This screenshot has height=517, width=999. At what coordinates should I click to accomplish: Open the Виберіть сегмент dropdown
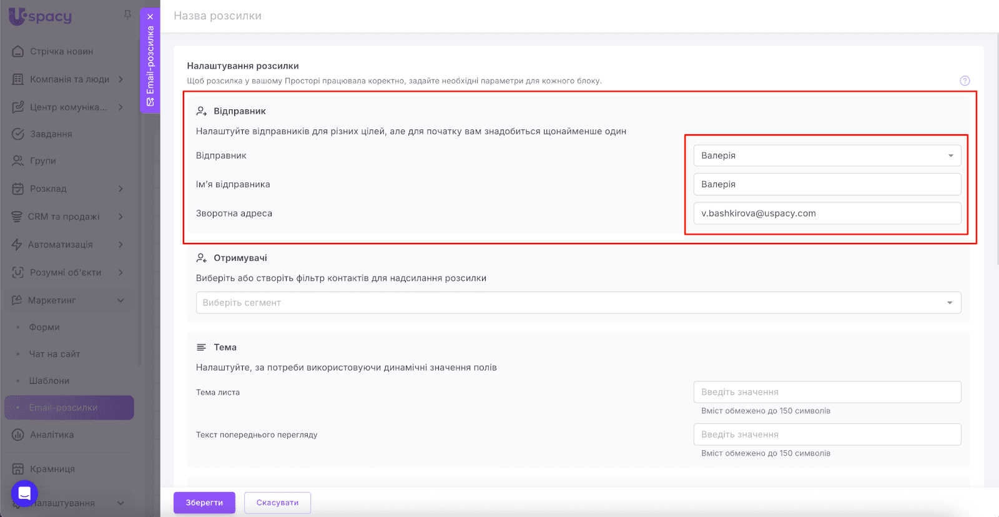click(578, 303)
